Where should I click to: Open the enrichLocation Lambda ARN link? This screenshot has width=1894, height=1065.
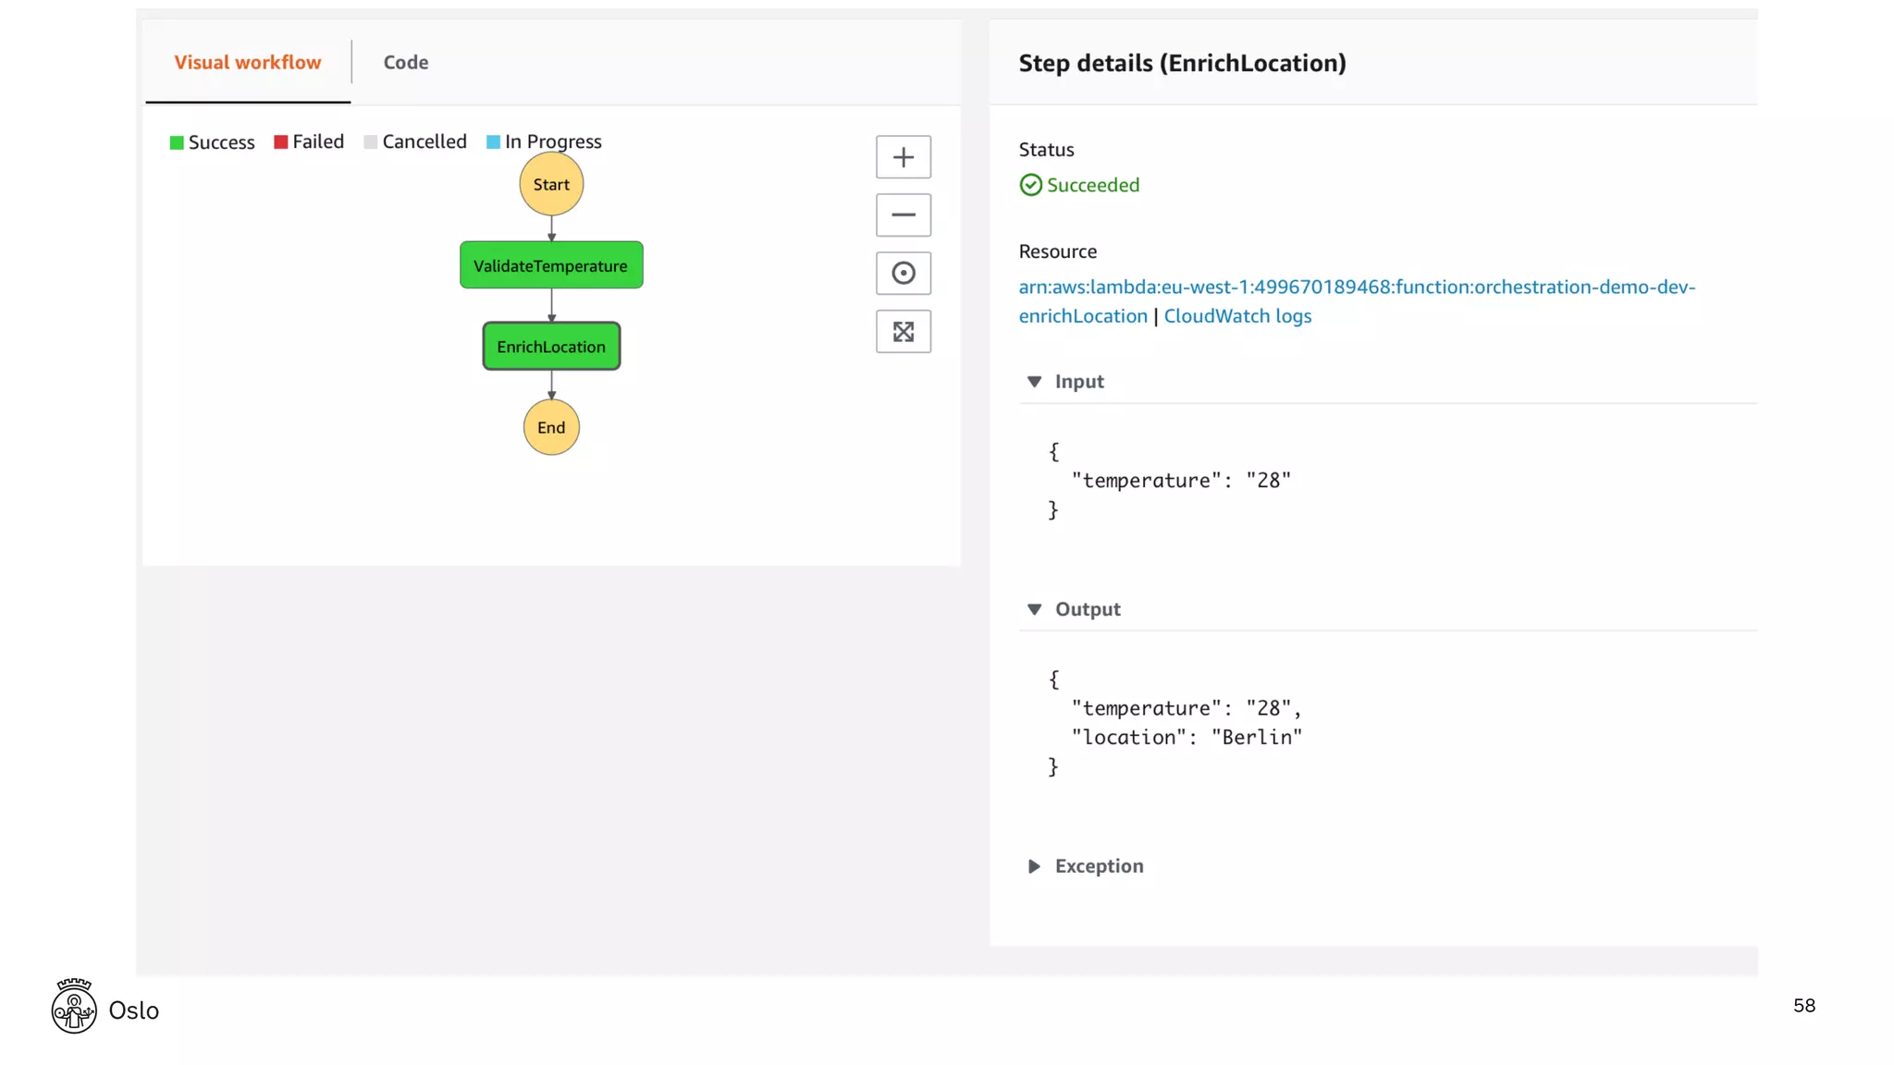point(1357,301)
